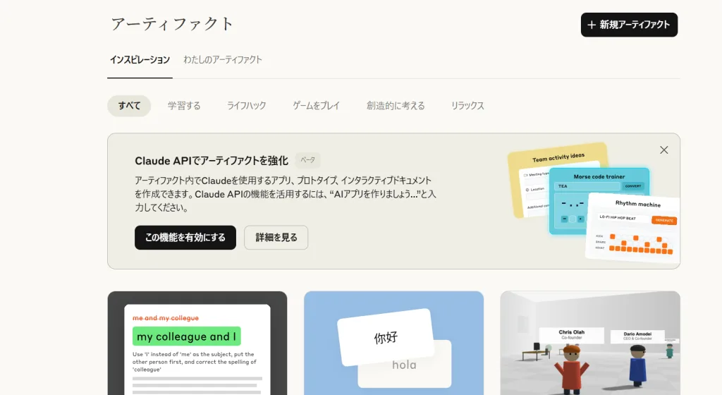
Task: Open the 你好 hola flashcard artifact
Action: (393, 343)
